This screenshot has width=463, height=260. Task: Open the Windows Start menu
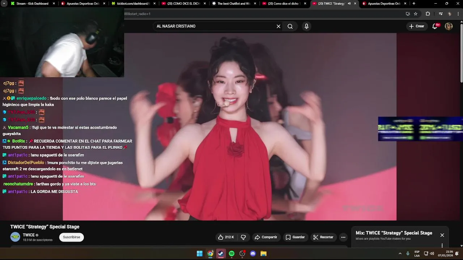pyautogui.click(x=199, y=253)
